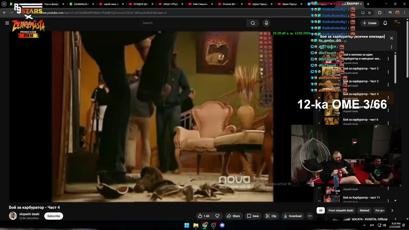This screenshot has width=409, height=230.
Task: Open options for Бой и заплахи playlist item
Action: tap(388, 59)
